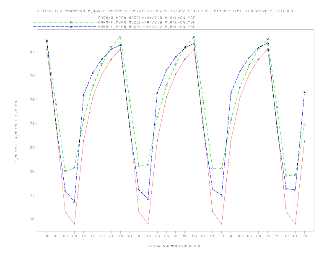Click green NAM circle marker at hour 24 peak
The image size is (332, 257).
(x=120, y=37)
